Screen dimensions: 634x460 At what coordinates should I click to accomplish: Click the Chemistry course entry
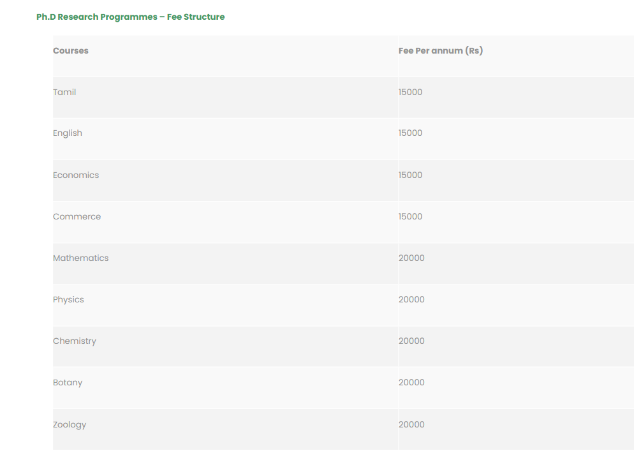pos(75,341)
